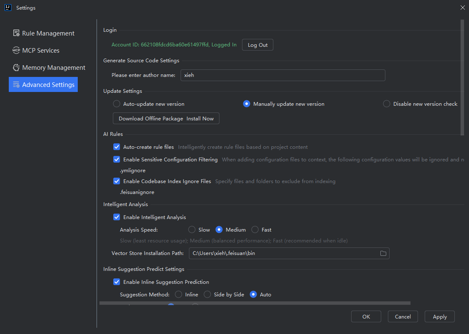The width and height of the screenshot is (469, 334).
Task: Disable Auto-create rule files checkbox
Action: [117, 147]
